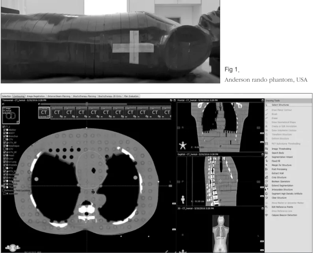The height and width of the screenshot is (253, 314).
Task: Check the GTV structure checkbox
Action: click(x=4, y=149)
